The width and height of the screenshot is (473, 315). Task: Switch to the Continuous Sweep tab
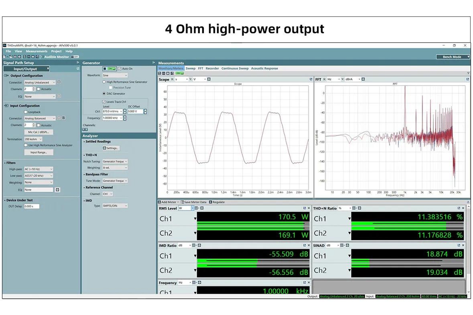235,68
